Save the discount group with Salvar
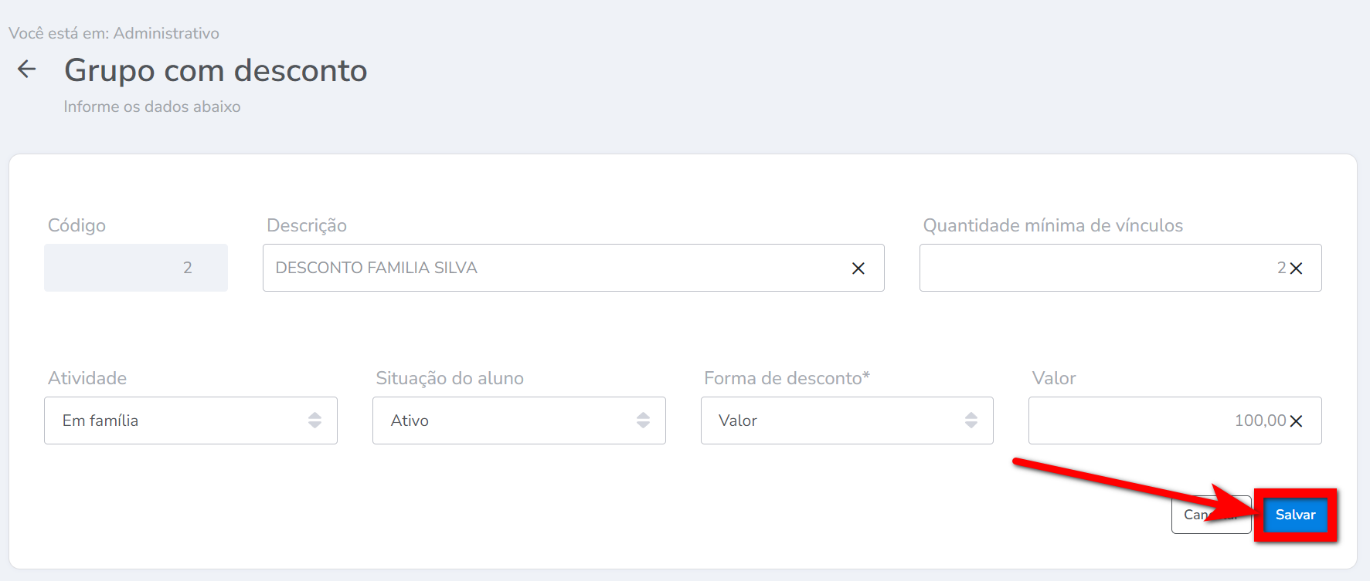Image resolution: width=1370 pixels, height=581 pixels. click(x=1295, y=515)
